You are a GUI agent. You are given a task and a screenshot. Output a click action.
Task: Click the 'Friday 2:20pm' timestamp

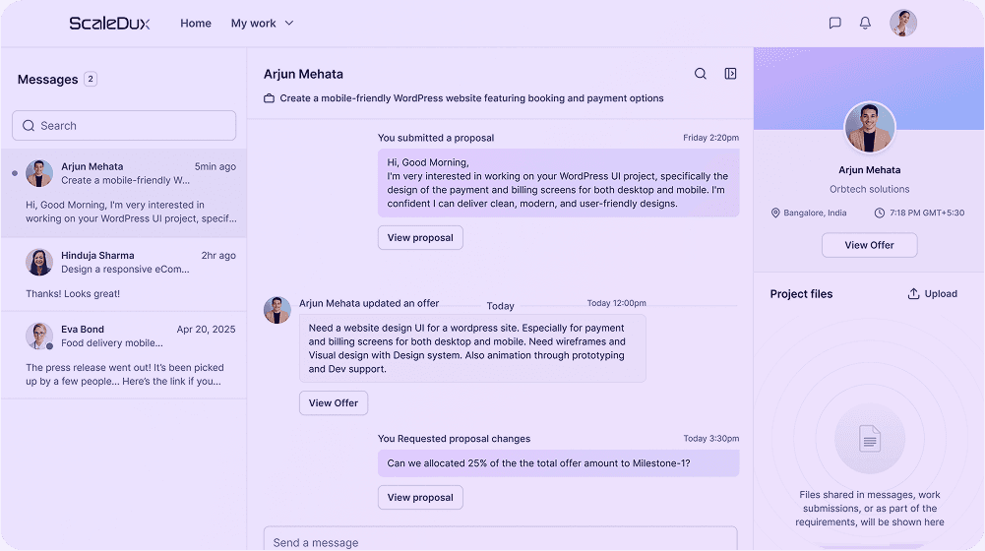click(x=711, y=138)
